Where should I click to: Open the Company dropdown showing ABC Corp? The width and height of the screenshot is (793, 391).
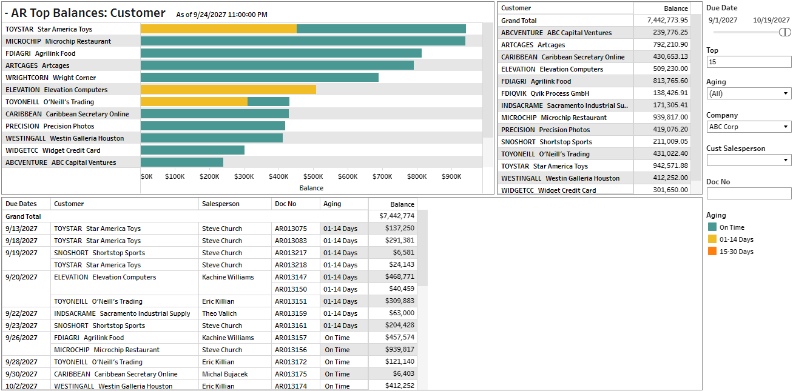point(749,127)
